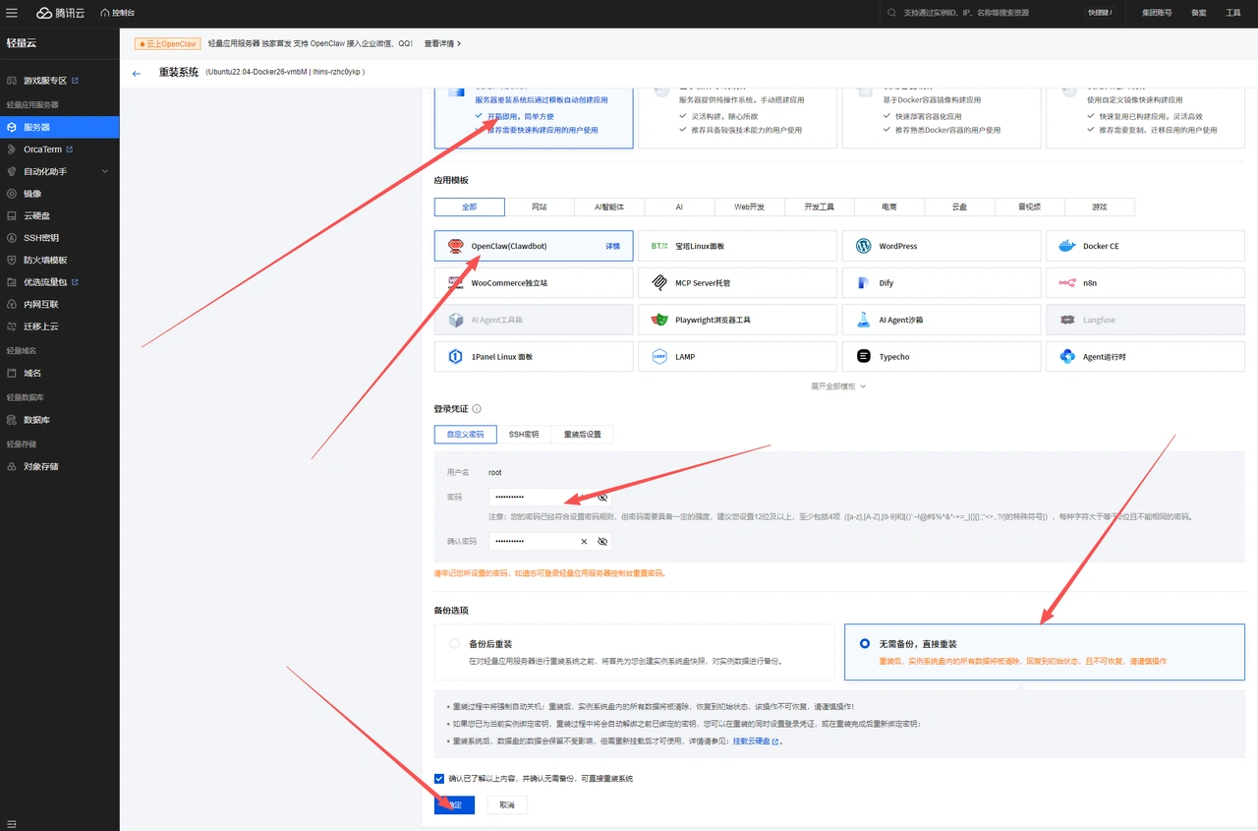The image size is (1258, 831).
Task: Click the back arrow beside 重装系统
Action: tap(137, 73)
